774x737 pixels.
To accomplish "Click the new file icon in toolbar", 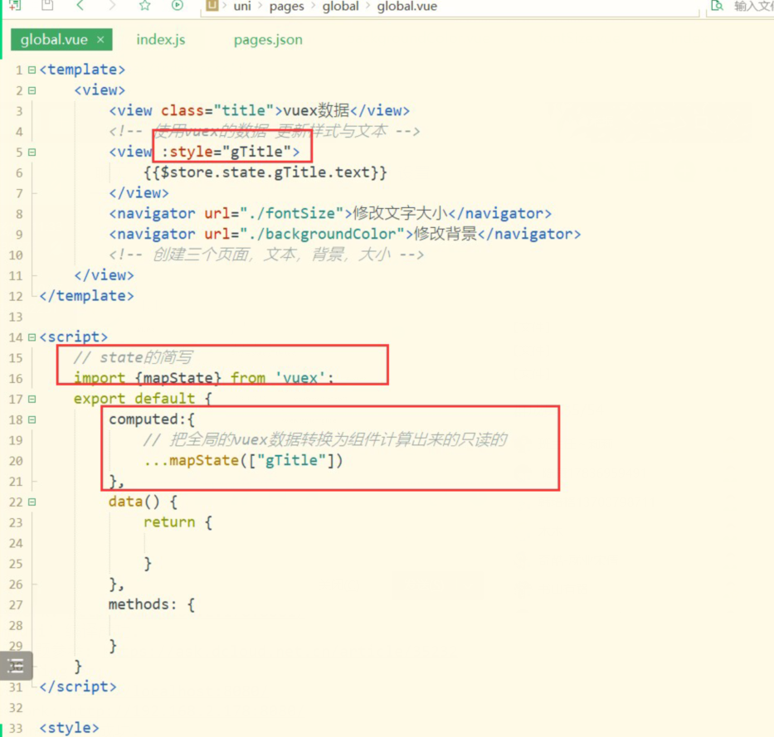I will (15, 6).
